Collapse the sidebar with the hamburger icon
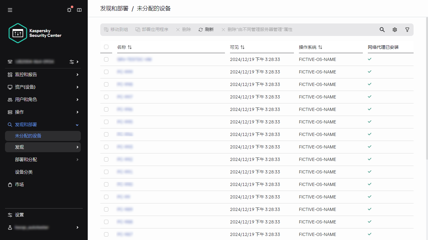 10,10
